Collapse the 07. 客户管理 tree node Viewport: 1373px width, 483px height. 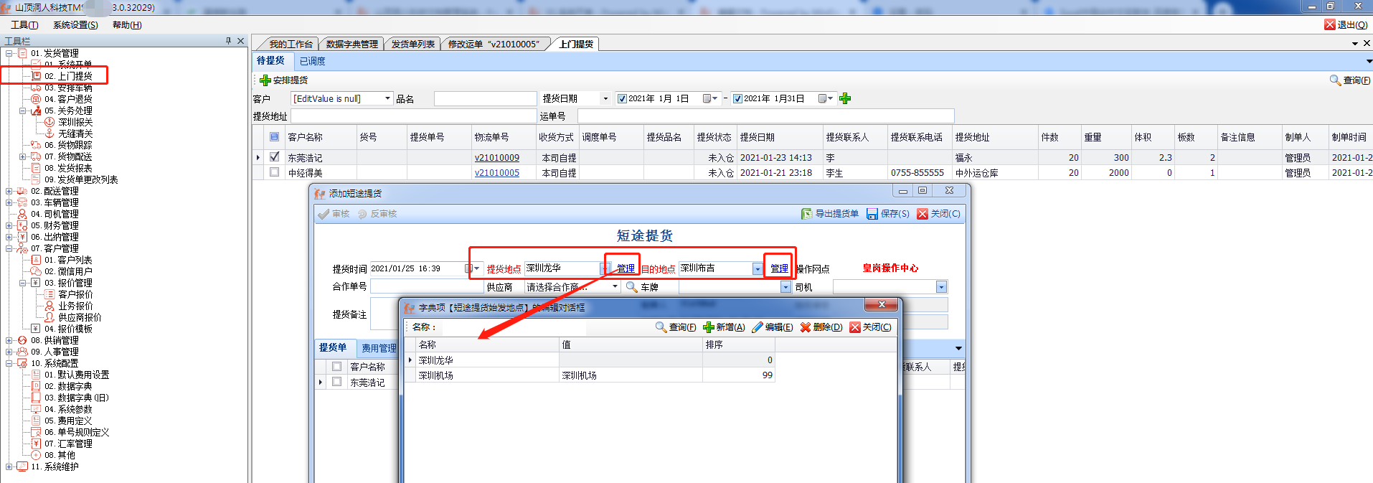coord(9,248)
